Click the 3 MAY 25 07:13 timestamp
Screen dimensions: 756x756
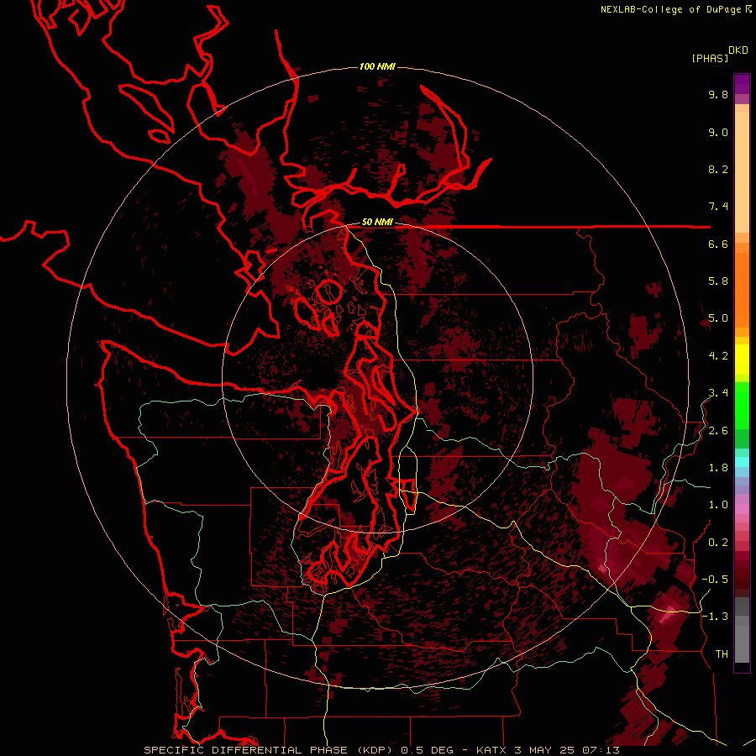[x=567, y=750]
